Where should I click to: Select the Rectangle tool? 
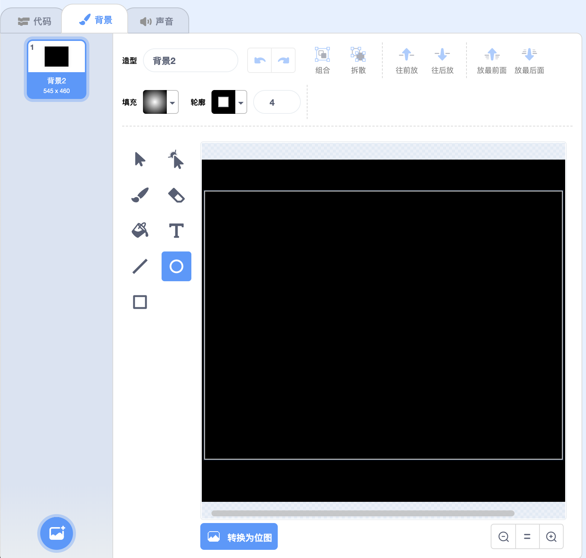click(140, 302)
